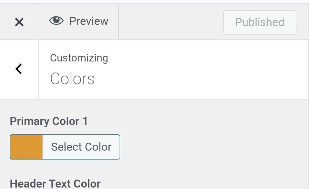Click the Customizing breadcrumb text
309x189 pixels.
[79, 58]
